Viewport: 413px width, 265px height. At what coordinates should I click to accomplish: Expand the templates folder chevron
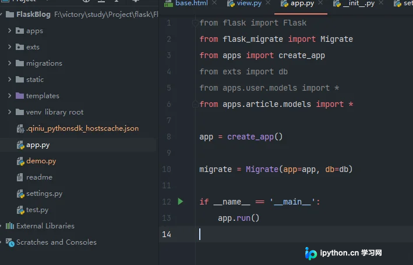(9, 96)
